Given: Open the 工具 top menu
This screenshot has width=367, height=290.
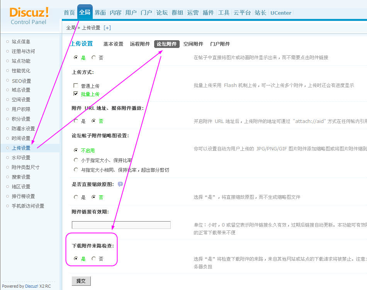Looking at the screenshot, I should [x=224, y=13].
